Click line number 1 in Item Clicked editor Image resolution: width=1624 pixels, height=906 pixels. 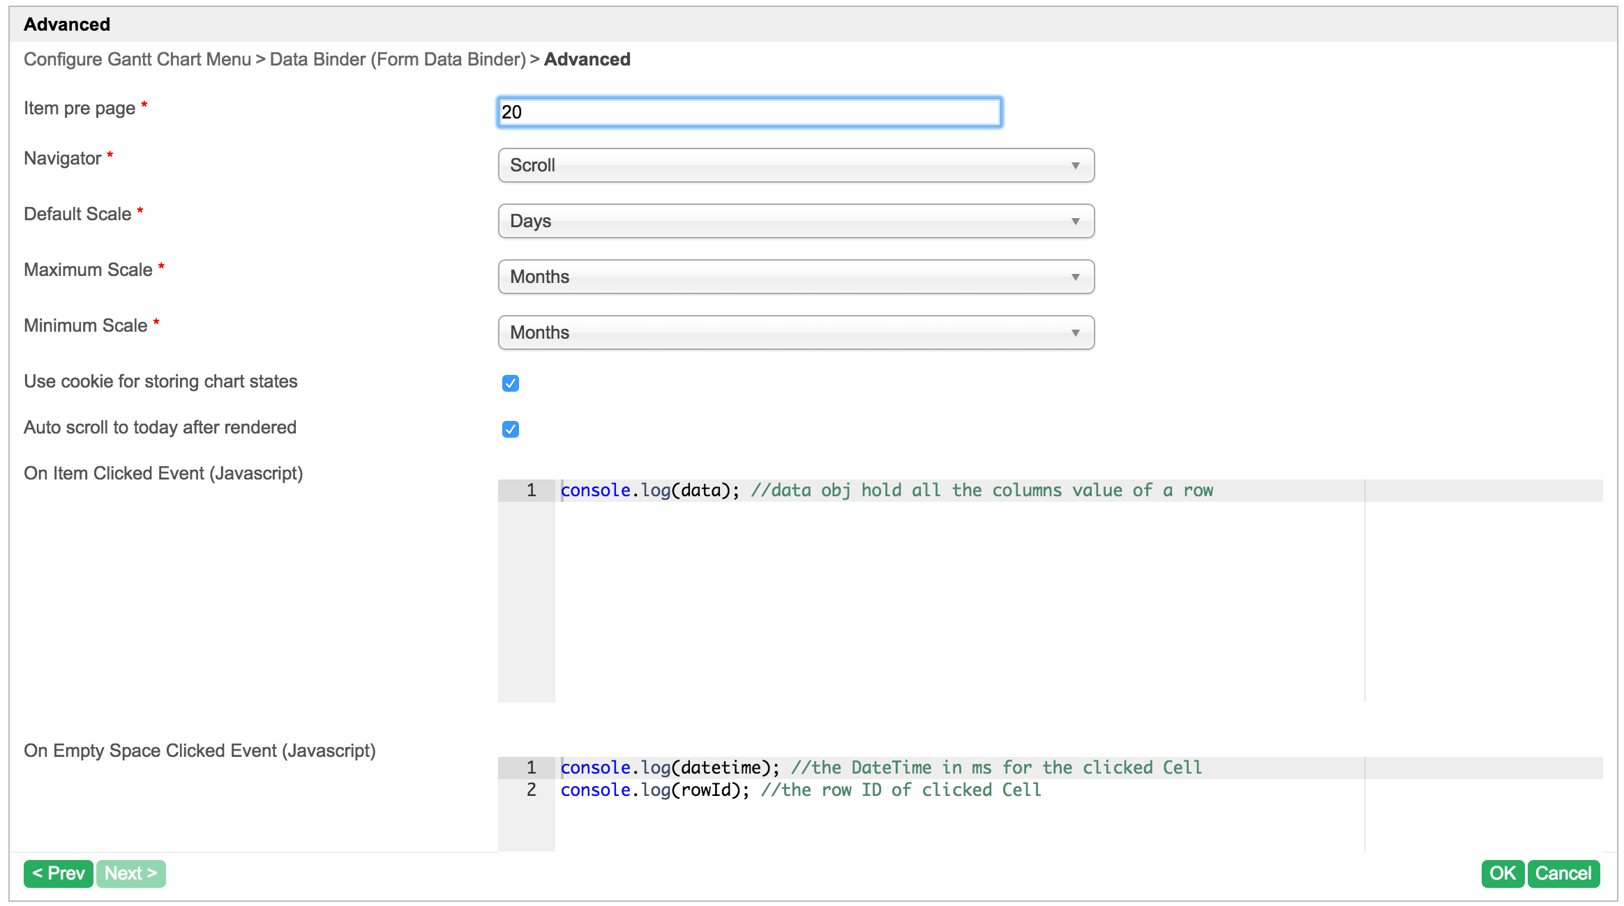[531, 491]
